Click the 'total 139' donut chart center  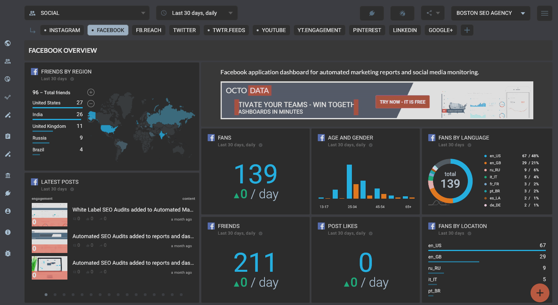click(450, 180)
